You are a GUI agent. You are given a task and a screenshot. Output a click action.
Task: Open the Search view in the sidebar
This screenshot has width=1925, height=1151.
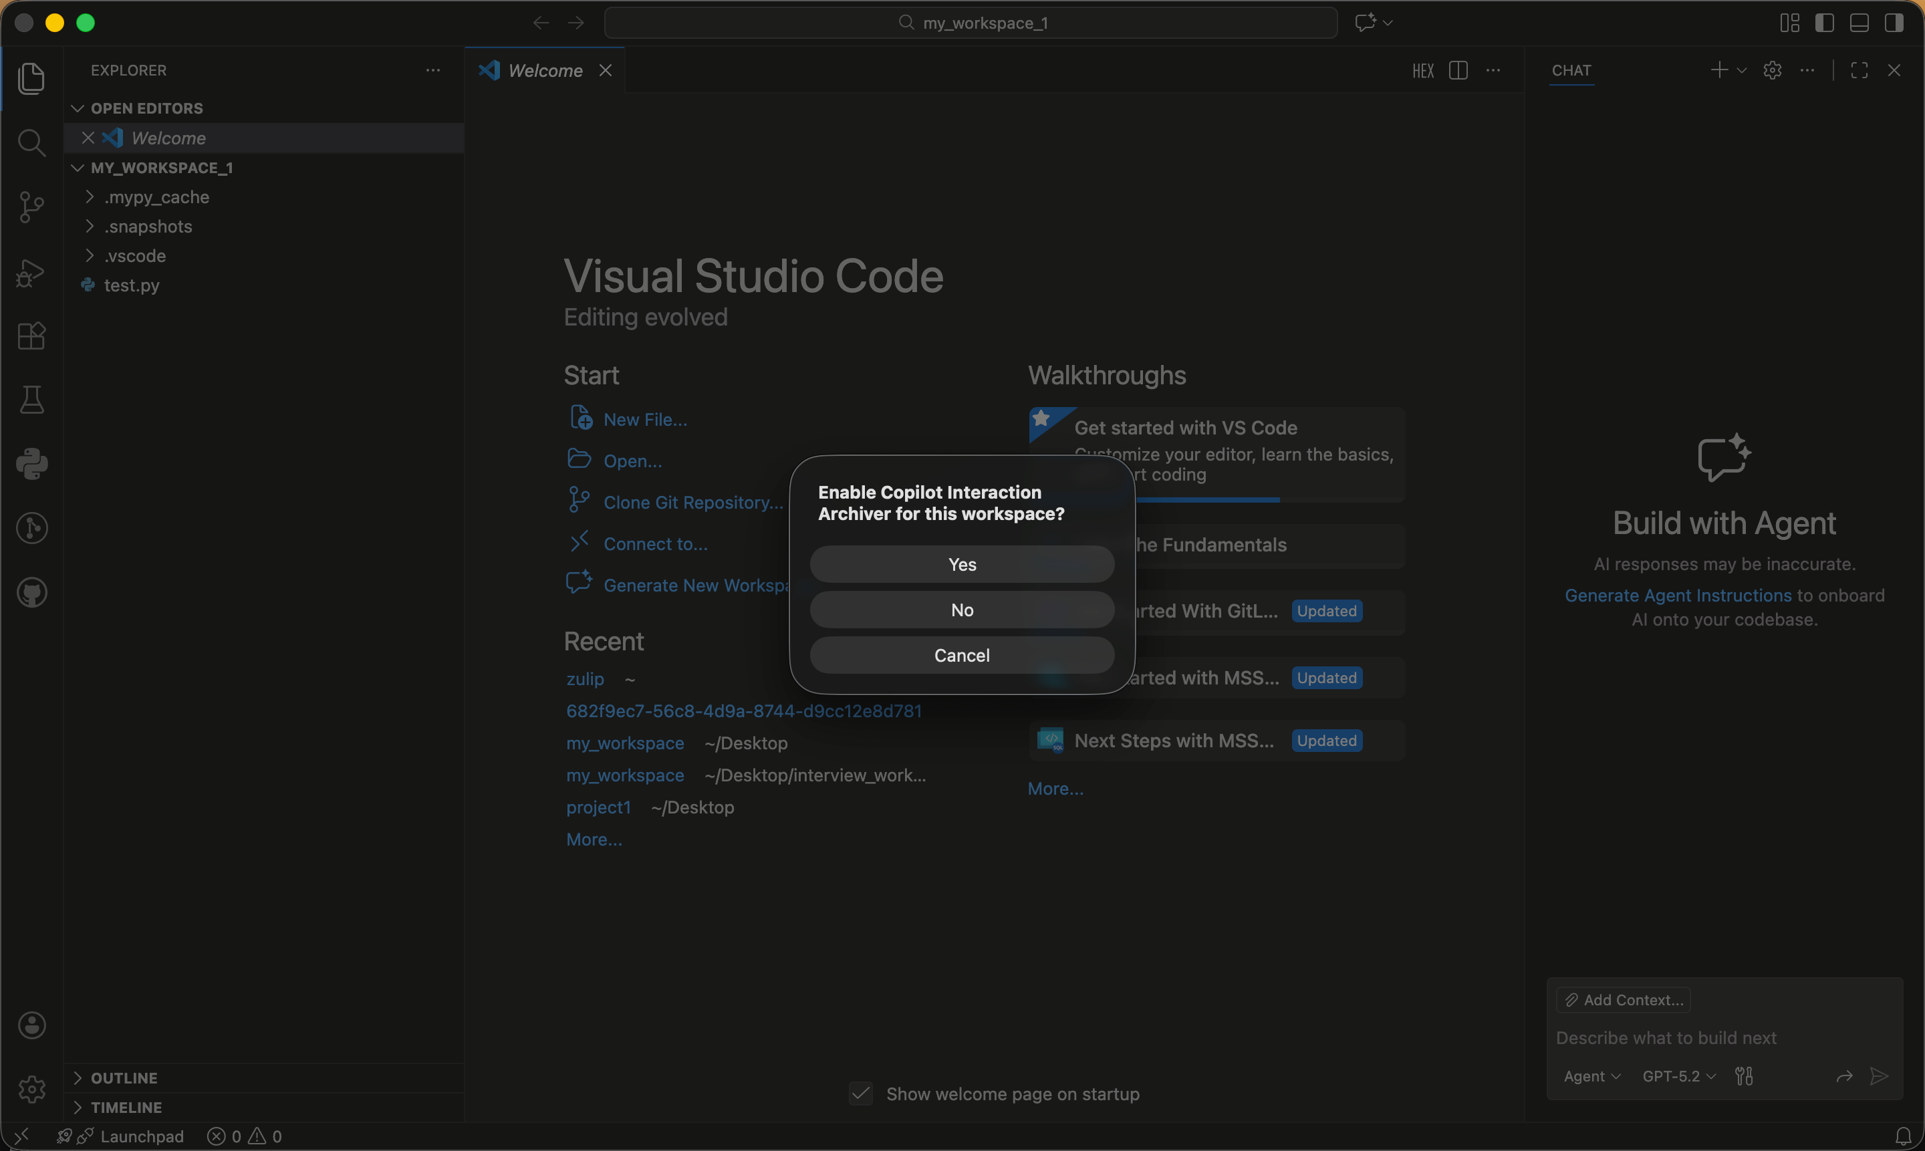click(x=31, y=142)
